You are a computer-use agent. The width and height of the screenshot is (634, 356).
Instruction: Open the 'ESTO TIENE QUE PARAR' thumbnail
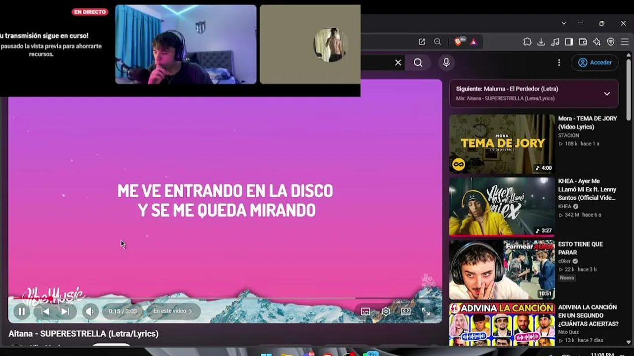(502, 269)
